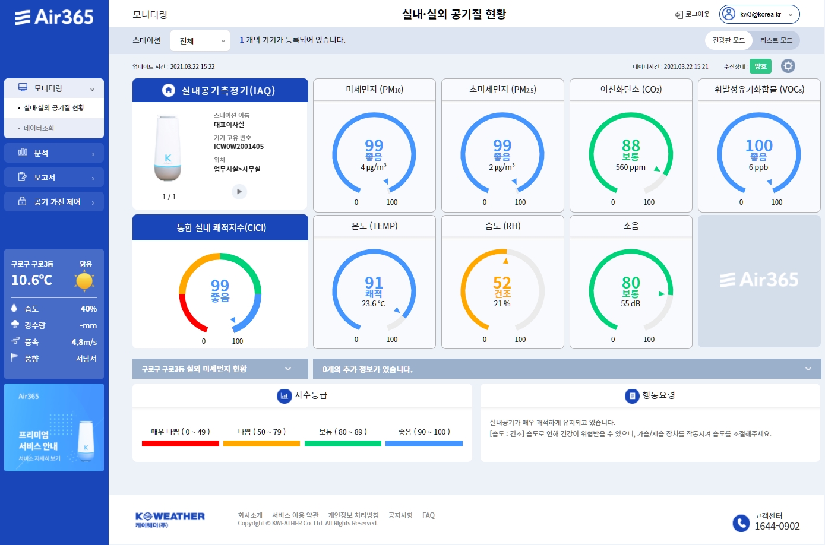Open the 분석 sidebar menu
Viewport: 825px width, 545px height.
(54, 153)
